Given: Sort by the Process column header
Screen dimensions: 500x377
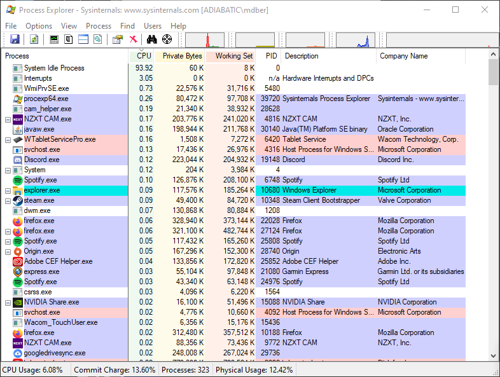Looking at the screenshot, I should click(x=65, y=56).
